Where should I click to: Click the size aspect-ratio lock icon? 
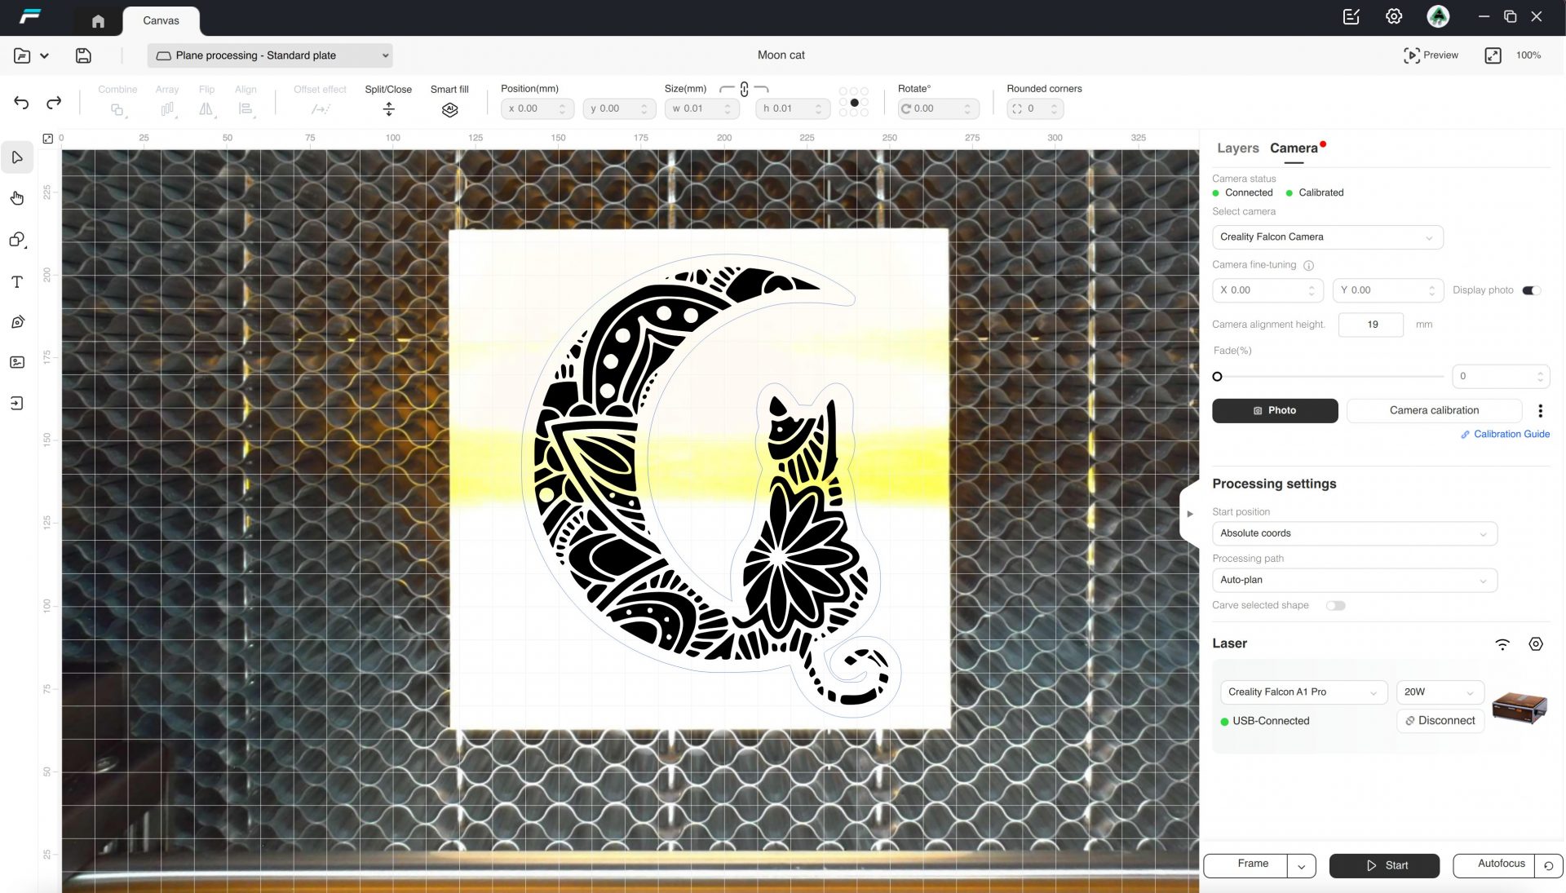click(744, 89)
